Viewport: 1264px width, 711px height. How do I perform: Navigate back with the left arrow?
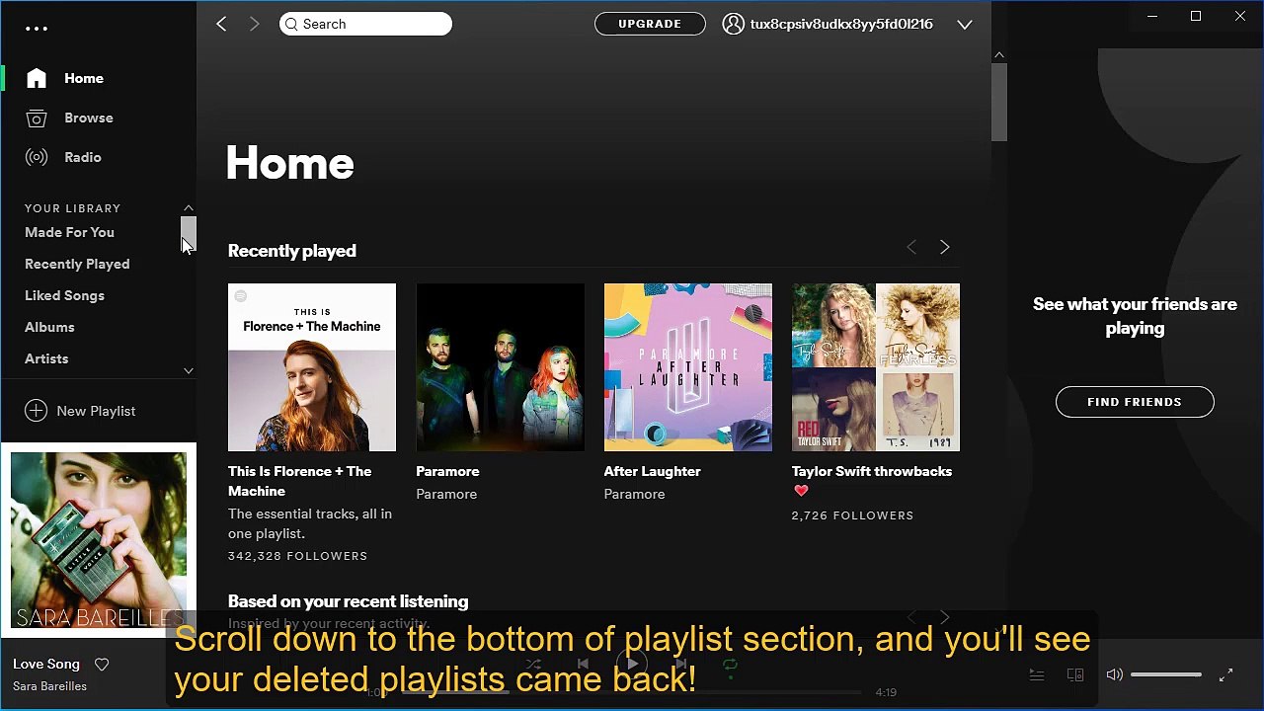tap(221, 24)
